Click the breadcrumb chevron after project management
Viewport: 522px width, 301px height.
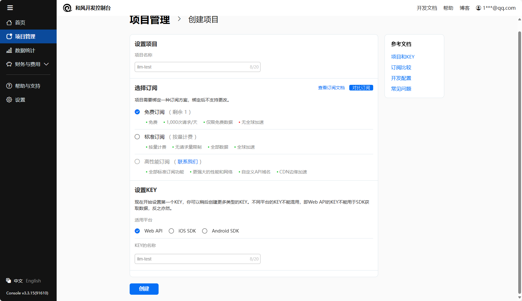[x=179, y=19]
